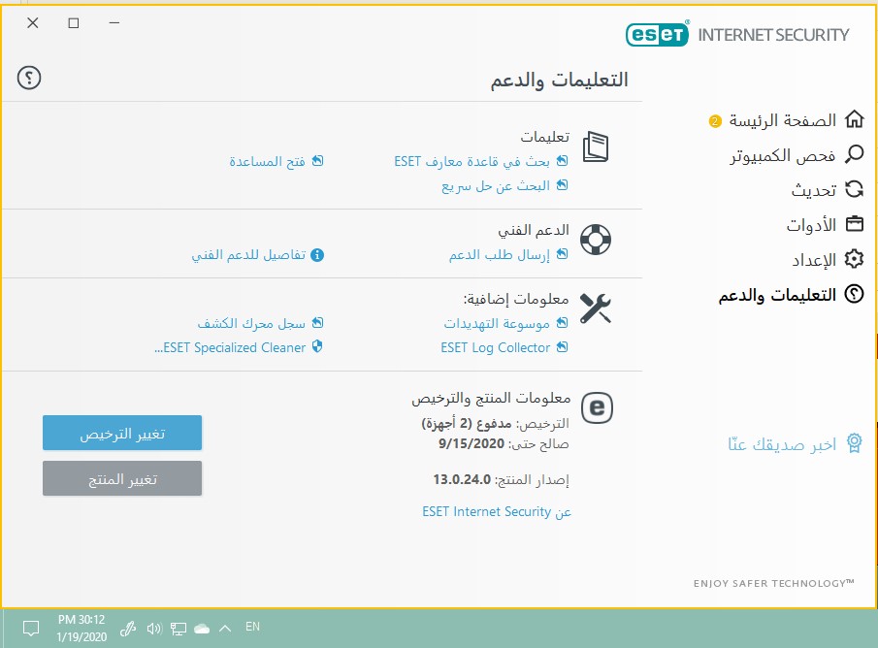Open link تفاصيل للدعم الفني
Screen dimensions: 878x648
248,255
